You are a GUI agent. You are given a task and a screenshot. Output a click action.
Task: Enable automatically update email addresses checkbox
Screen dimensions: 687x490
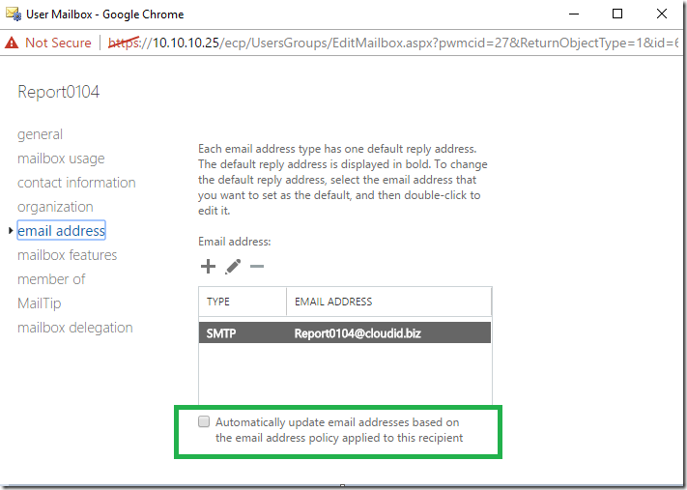click(204, 421)
